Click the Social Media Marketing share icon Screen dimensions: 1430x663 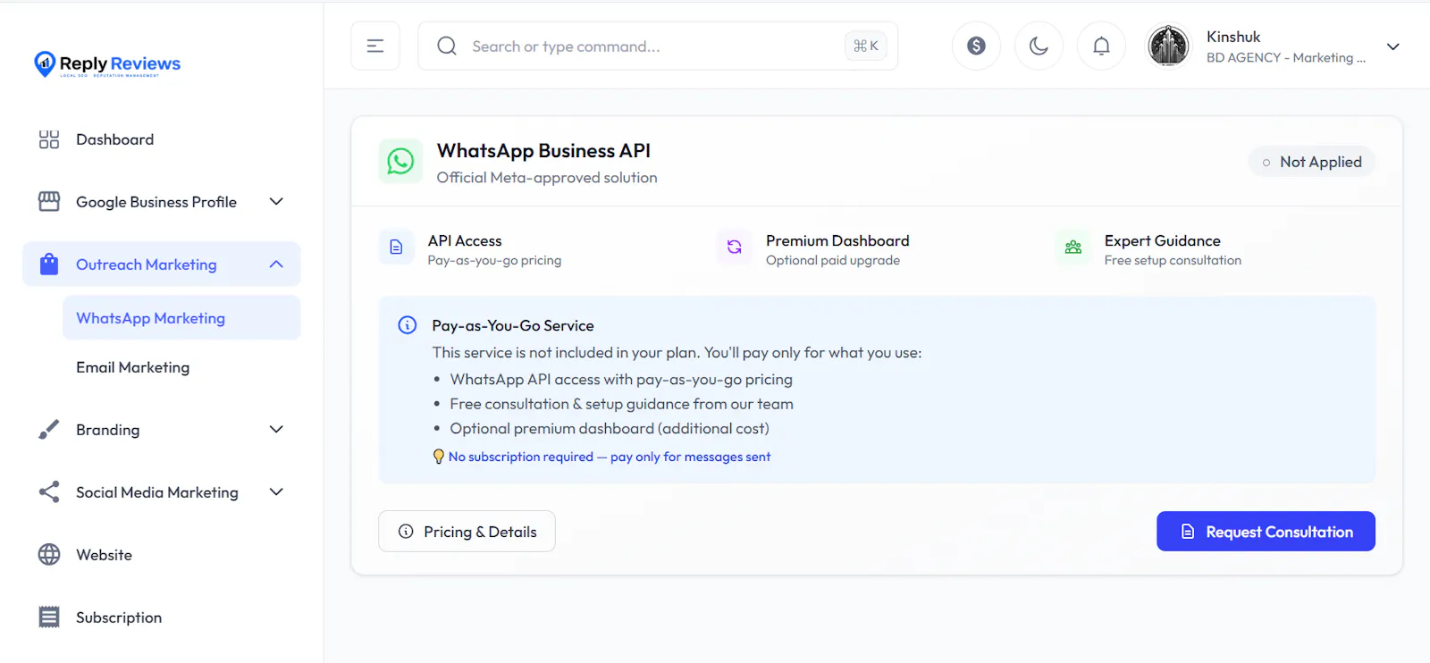(49, 492)
